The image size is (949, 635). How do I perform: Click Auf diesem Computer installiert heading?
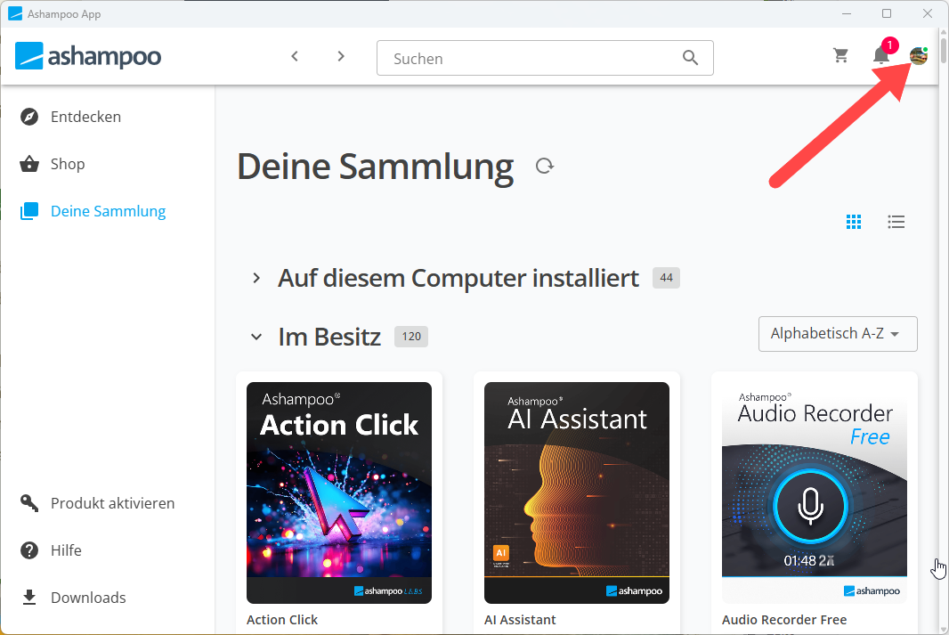pos(458,279)
